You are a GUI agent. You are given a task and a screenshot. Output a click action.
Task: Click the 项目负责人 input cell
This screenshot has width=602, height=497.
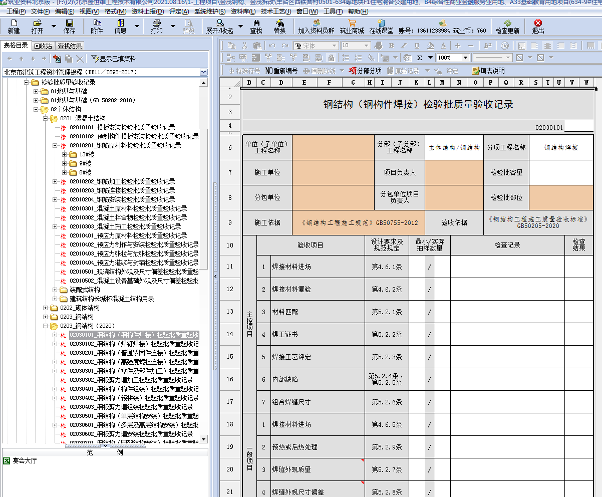pyautogui.click(x=454, y=173)
